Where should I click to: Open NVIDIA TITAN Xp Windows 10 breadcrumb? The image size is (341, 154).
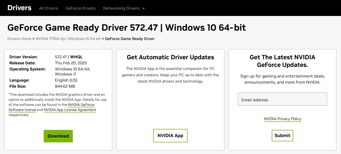[x=68, y=39]
